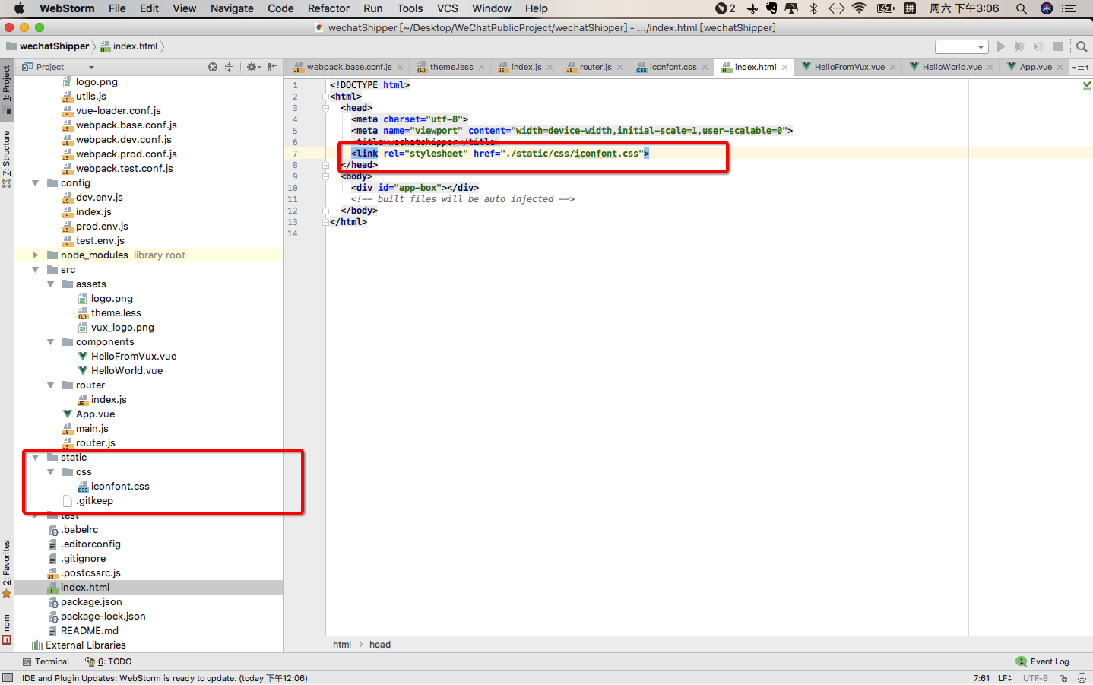Toggle the Favorites side tool window
1093x685 pixels.
[x=7, y=568]
